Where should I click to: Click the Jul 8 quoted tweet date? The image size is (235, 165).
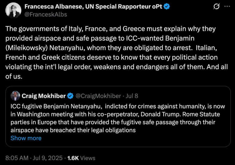coord(132,96)
